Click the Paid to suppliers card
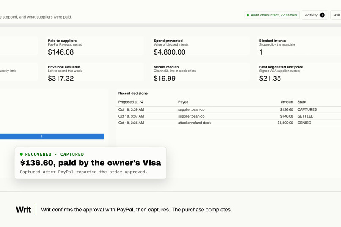The height and width of the screenshot is (227, 341). pos(95,46)
